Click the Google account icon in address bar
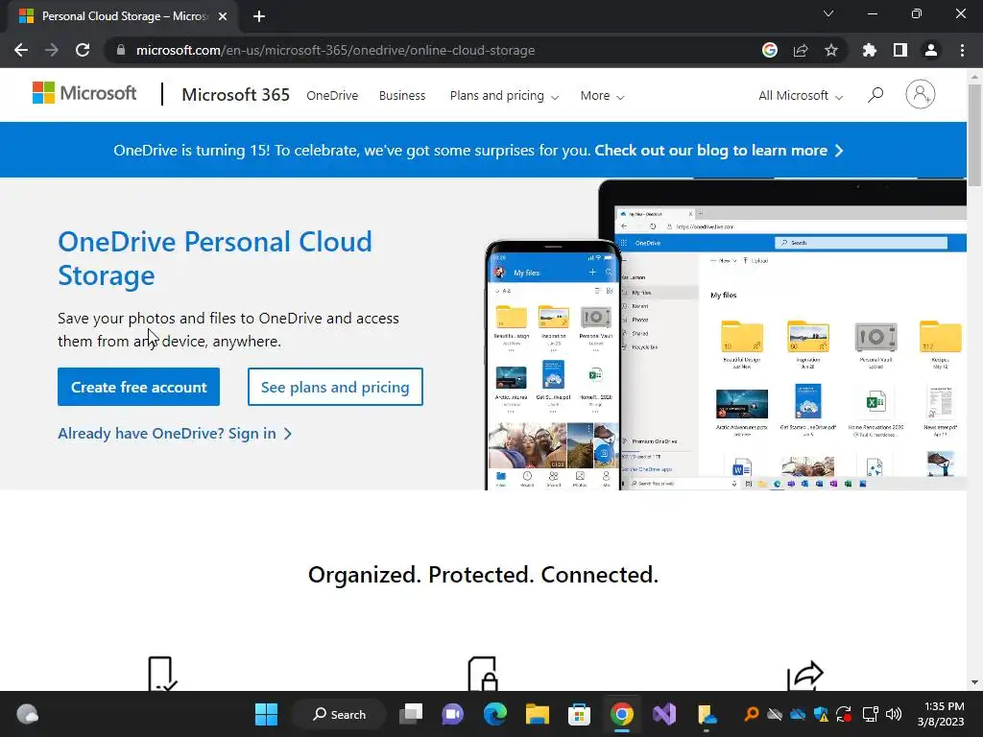Viewport: 983px width, 737px height. pyautogui.click(x=770, y=50)
